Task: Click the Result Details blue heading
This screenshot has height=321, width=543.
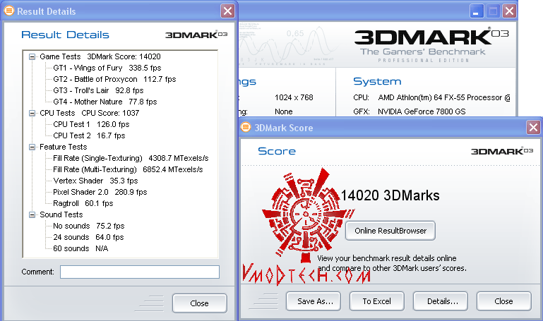Action: [x=65, y=35]
